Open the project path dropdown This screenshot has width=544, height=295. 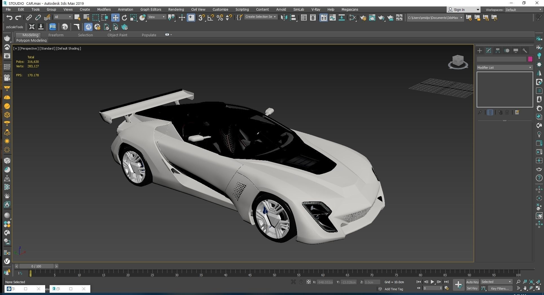pyautogui.click(x=435, y=18)
